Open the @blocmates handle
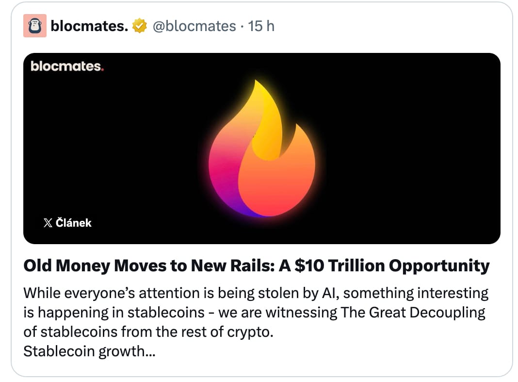 194,26
